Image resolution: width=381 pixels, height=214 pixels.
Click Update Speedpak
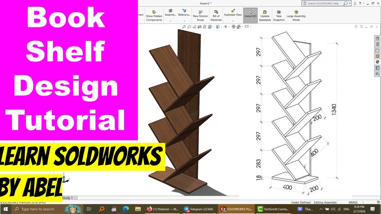pos(265,16)
